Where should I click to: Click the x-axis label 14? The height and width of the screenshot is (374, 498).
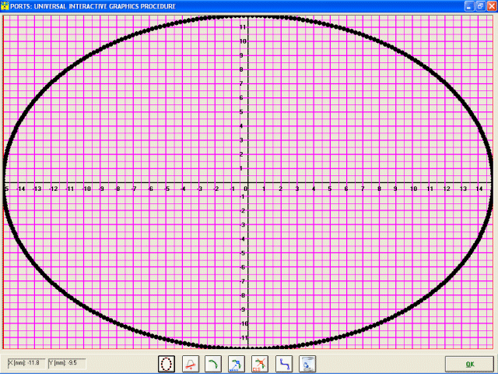pyautogui.click(x=479, y=189)
